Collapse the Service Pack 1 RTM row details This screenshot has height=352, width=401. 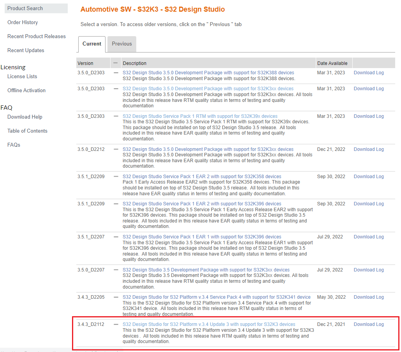pos(115,116)
